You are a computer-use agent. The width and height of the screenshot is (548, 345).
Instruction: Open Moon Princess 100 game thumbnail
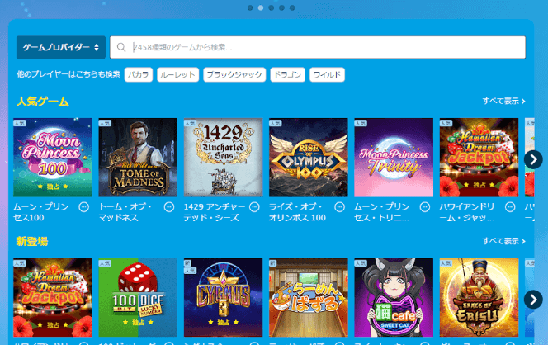click(53, 158)
